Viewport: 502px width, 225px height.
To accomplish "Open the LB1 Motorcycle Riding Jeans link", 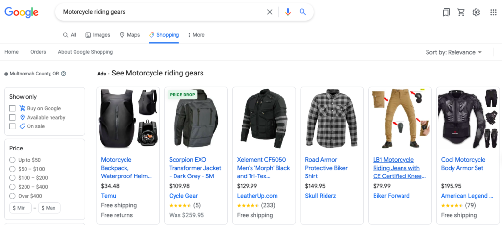I will (x=397, y=168).
